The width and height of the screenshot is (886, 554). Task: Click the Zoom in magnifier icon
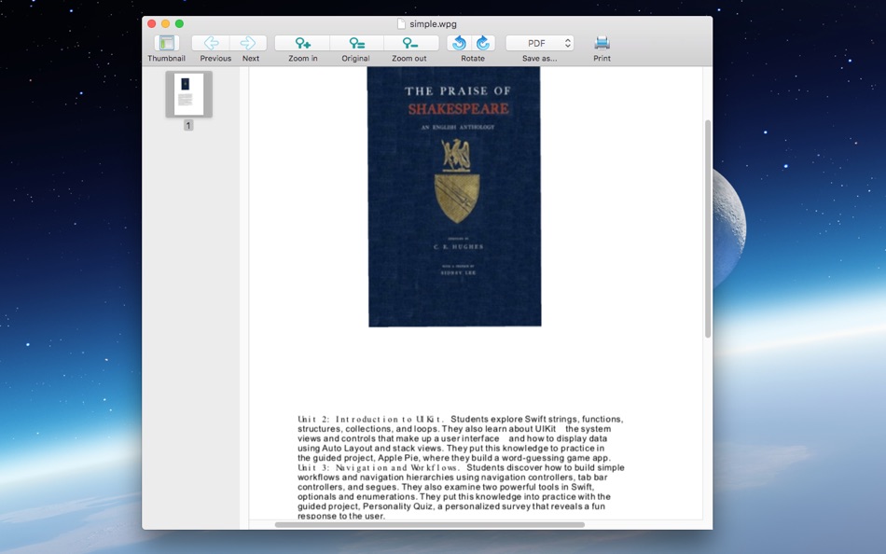pyautogui.click(x=302, y=43)
